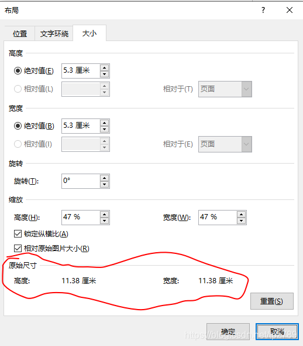Increase rotation with up spinner arrow
This screenshot has width=303, height=346.
[x=105, y=178]
